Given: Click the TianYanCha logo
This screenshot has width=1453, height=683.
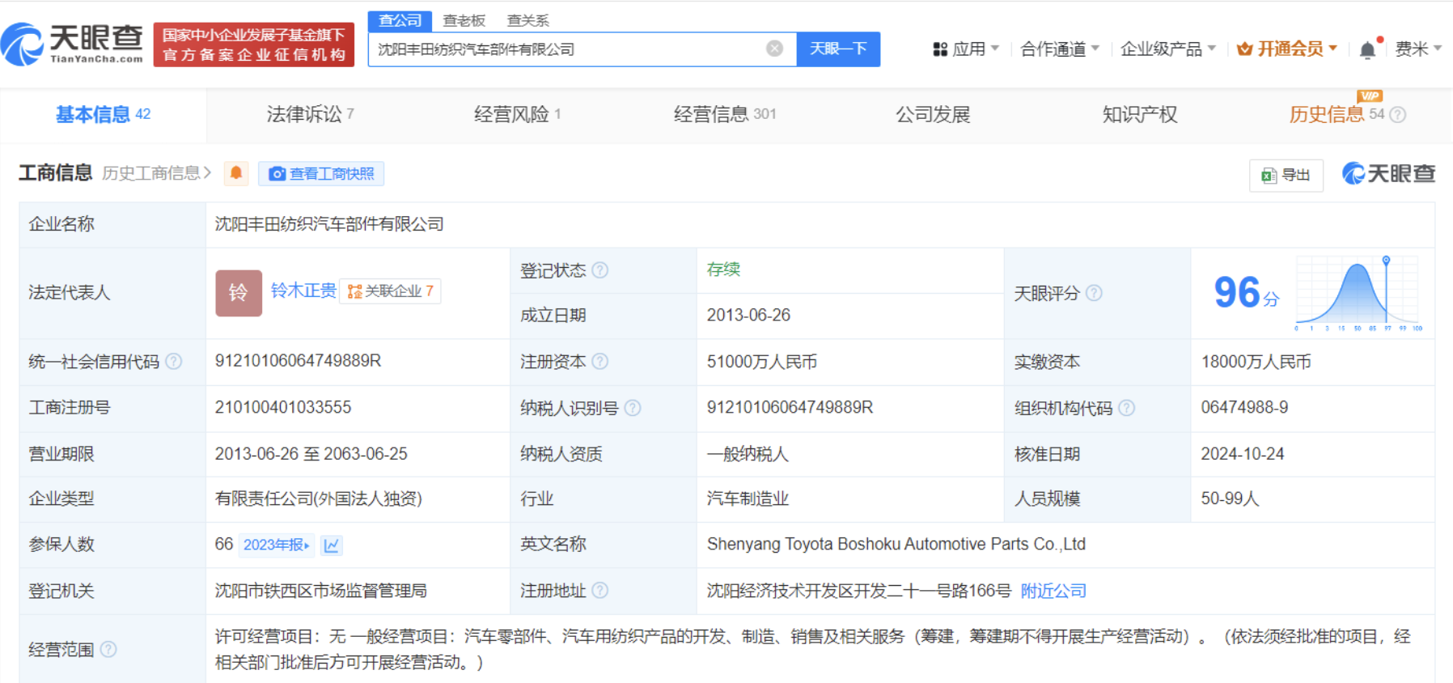Looking at the screenshot, I should pos(73,44).
